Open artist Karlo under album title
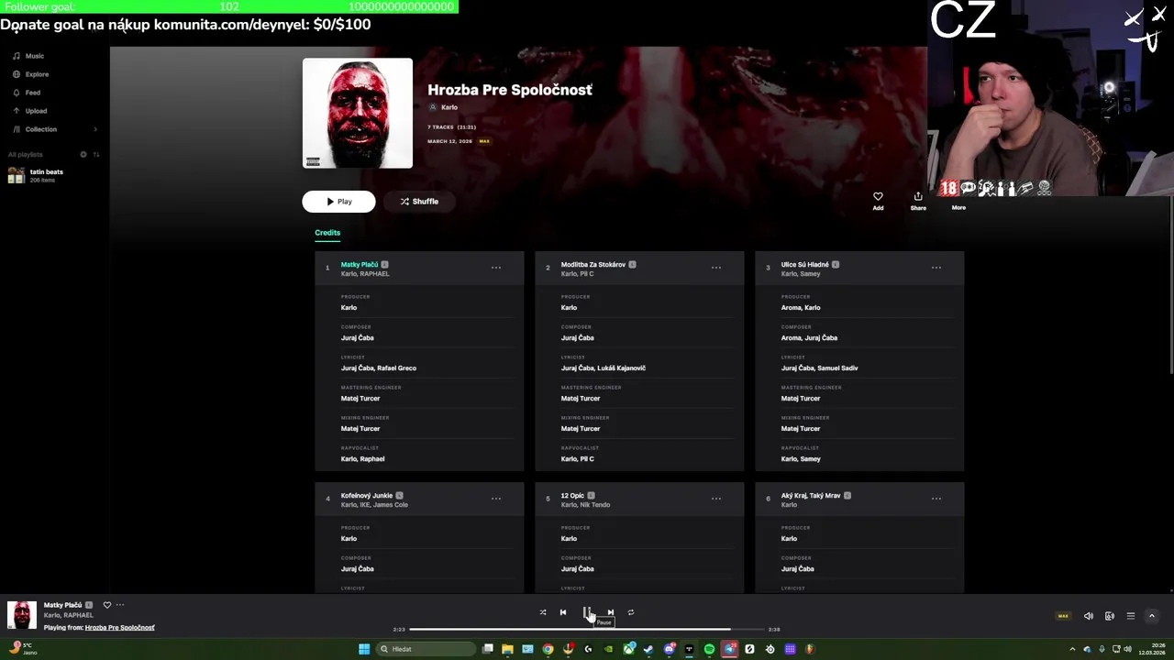This screenshot has height=660, width=1174. click(x=449, y=107)
